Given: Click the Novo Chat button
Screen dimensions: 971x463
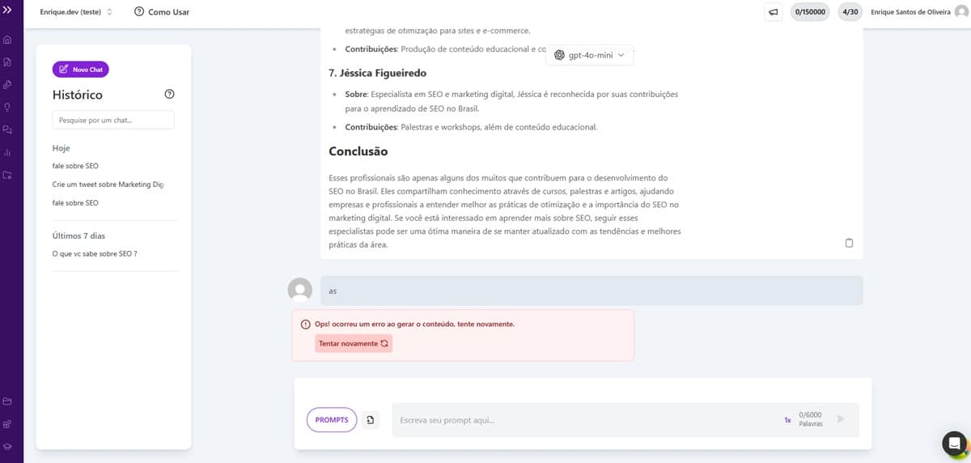Looking at the screenshot, I should pyautogui.click(x=81, y=70).
